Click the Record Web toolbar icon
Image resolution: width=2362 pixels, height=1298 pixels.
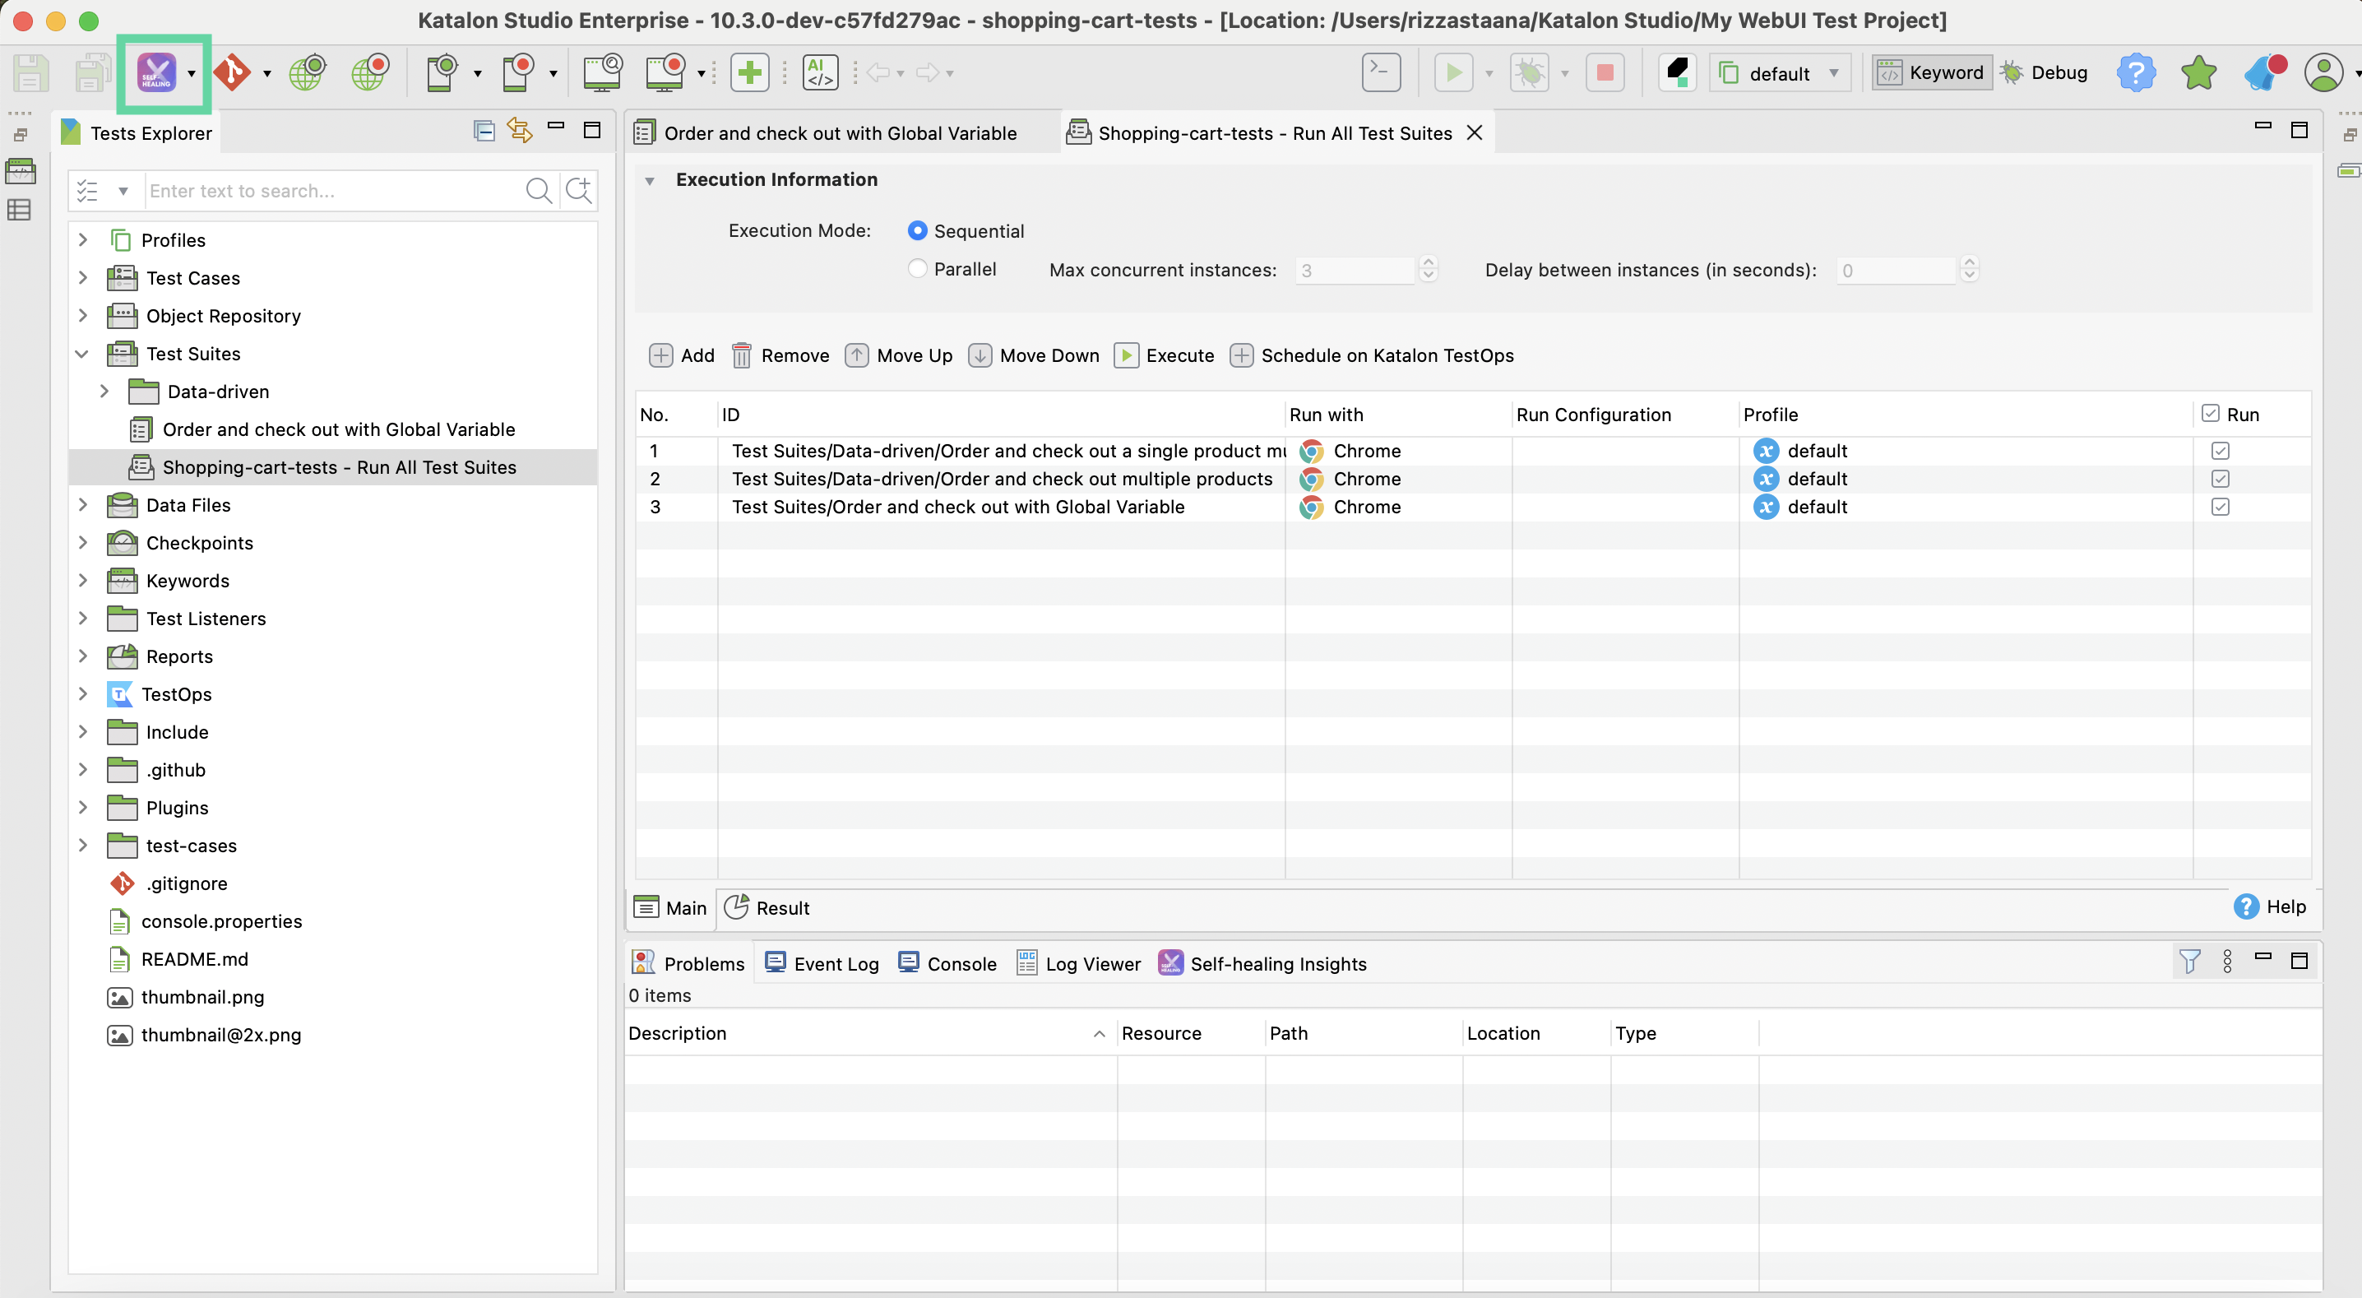pos(370,72)
